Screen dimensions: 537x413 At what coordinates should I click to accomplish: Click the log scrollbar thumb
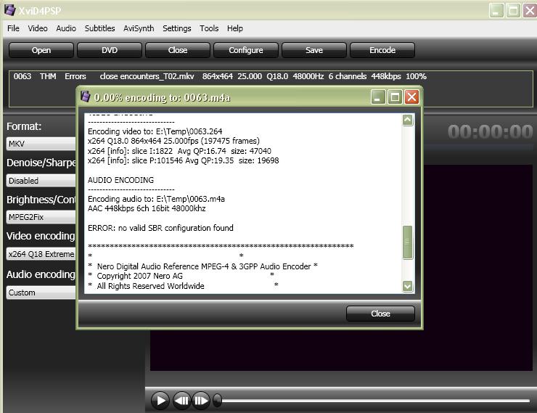coord(408,242)
